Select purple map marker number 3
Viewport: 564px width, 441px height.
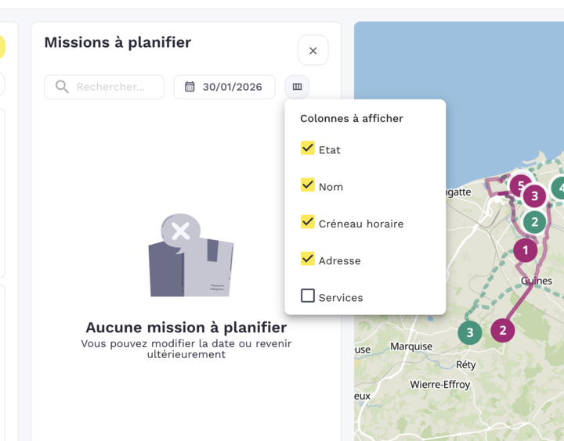click(x=534, y=196)
